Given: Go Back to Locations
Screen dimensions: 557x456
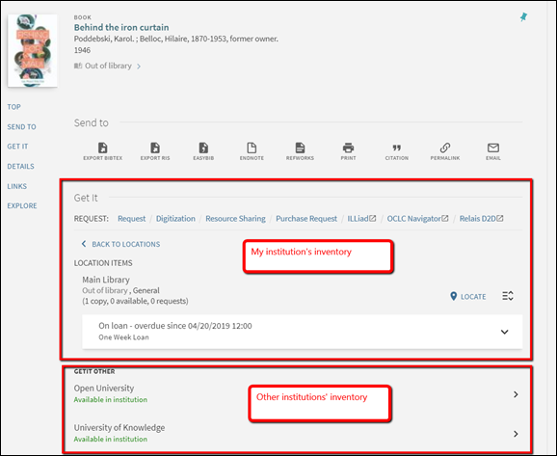Looking at the screenshot, I should [120, 244].
